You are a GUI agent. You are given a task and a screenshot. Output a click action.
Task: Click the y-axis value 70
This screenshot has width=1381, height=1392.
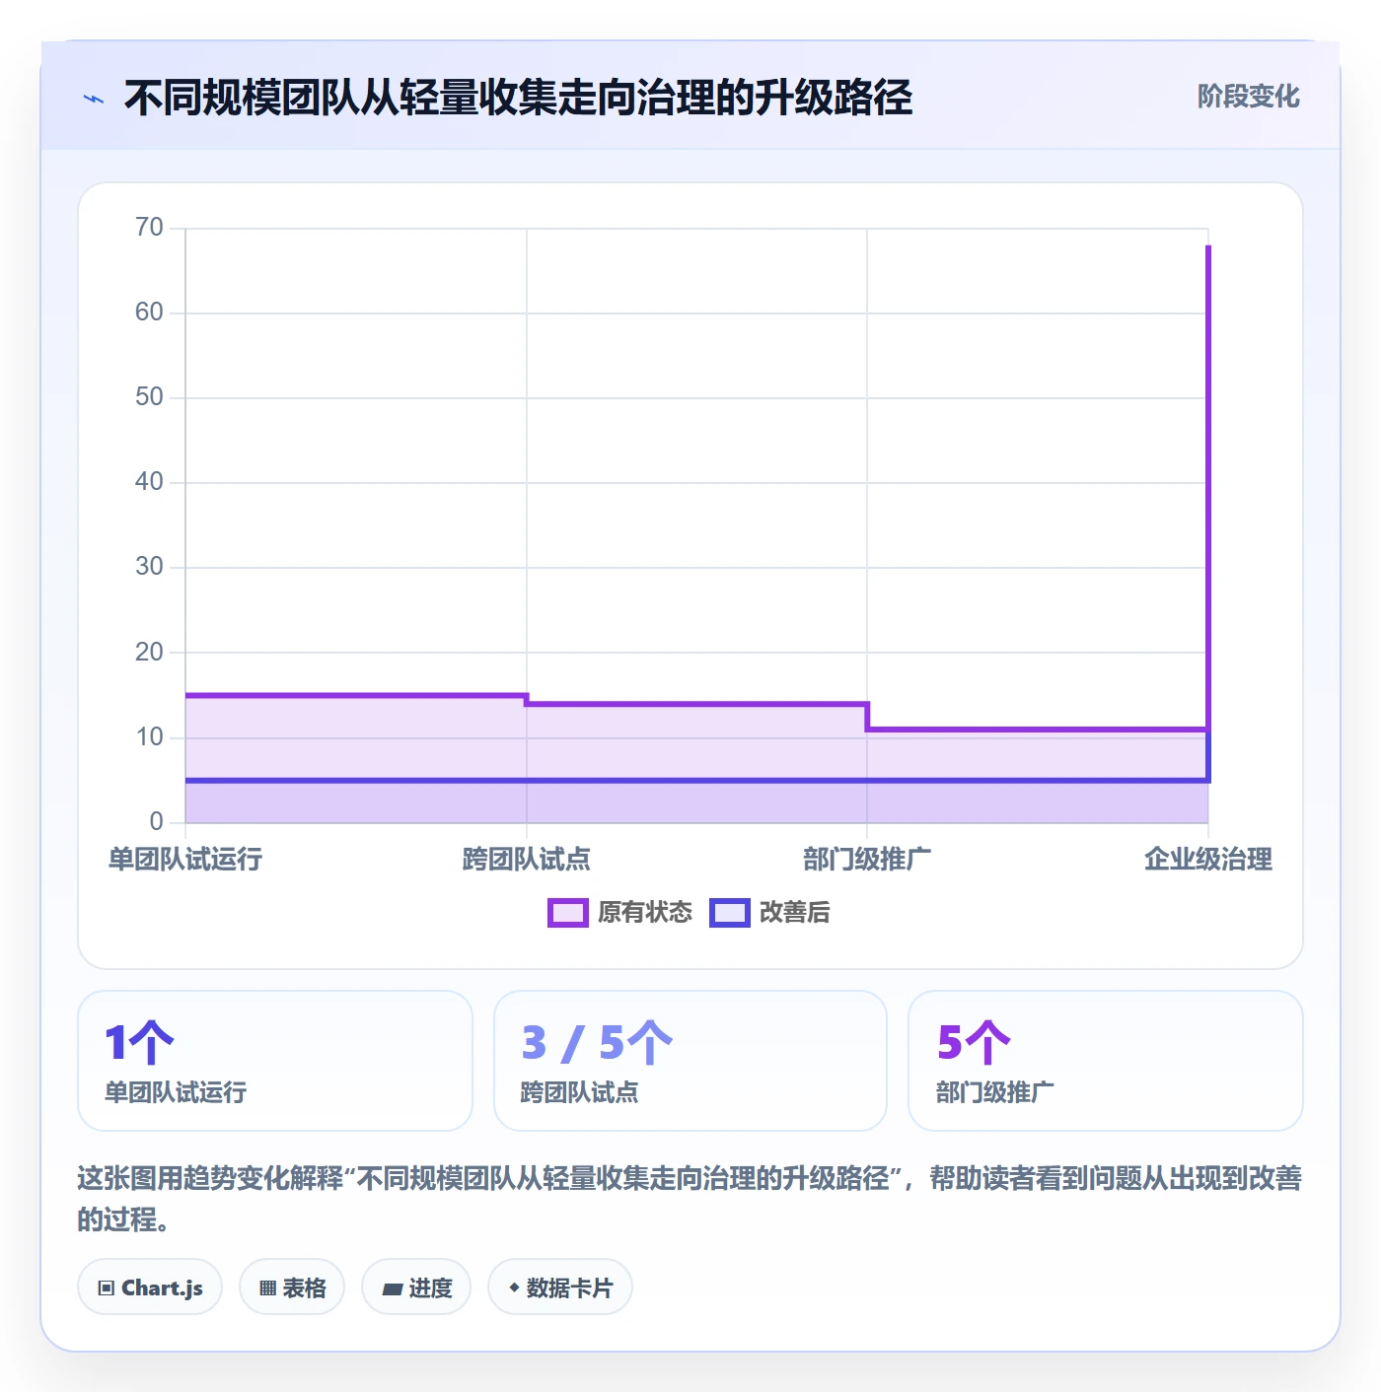click(149, 228)
